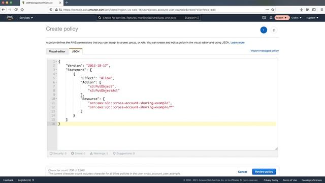Go back with browser back arrow

[4, 10]
